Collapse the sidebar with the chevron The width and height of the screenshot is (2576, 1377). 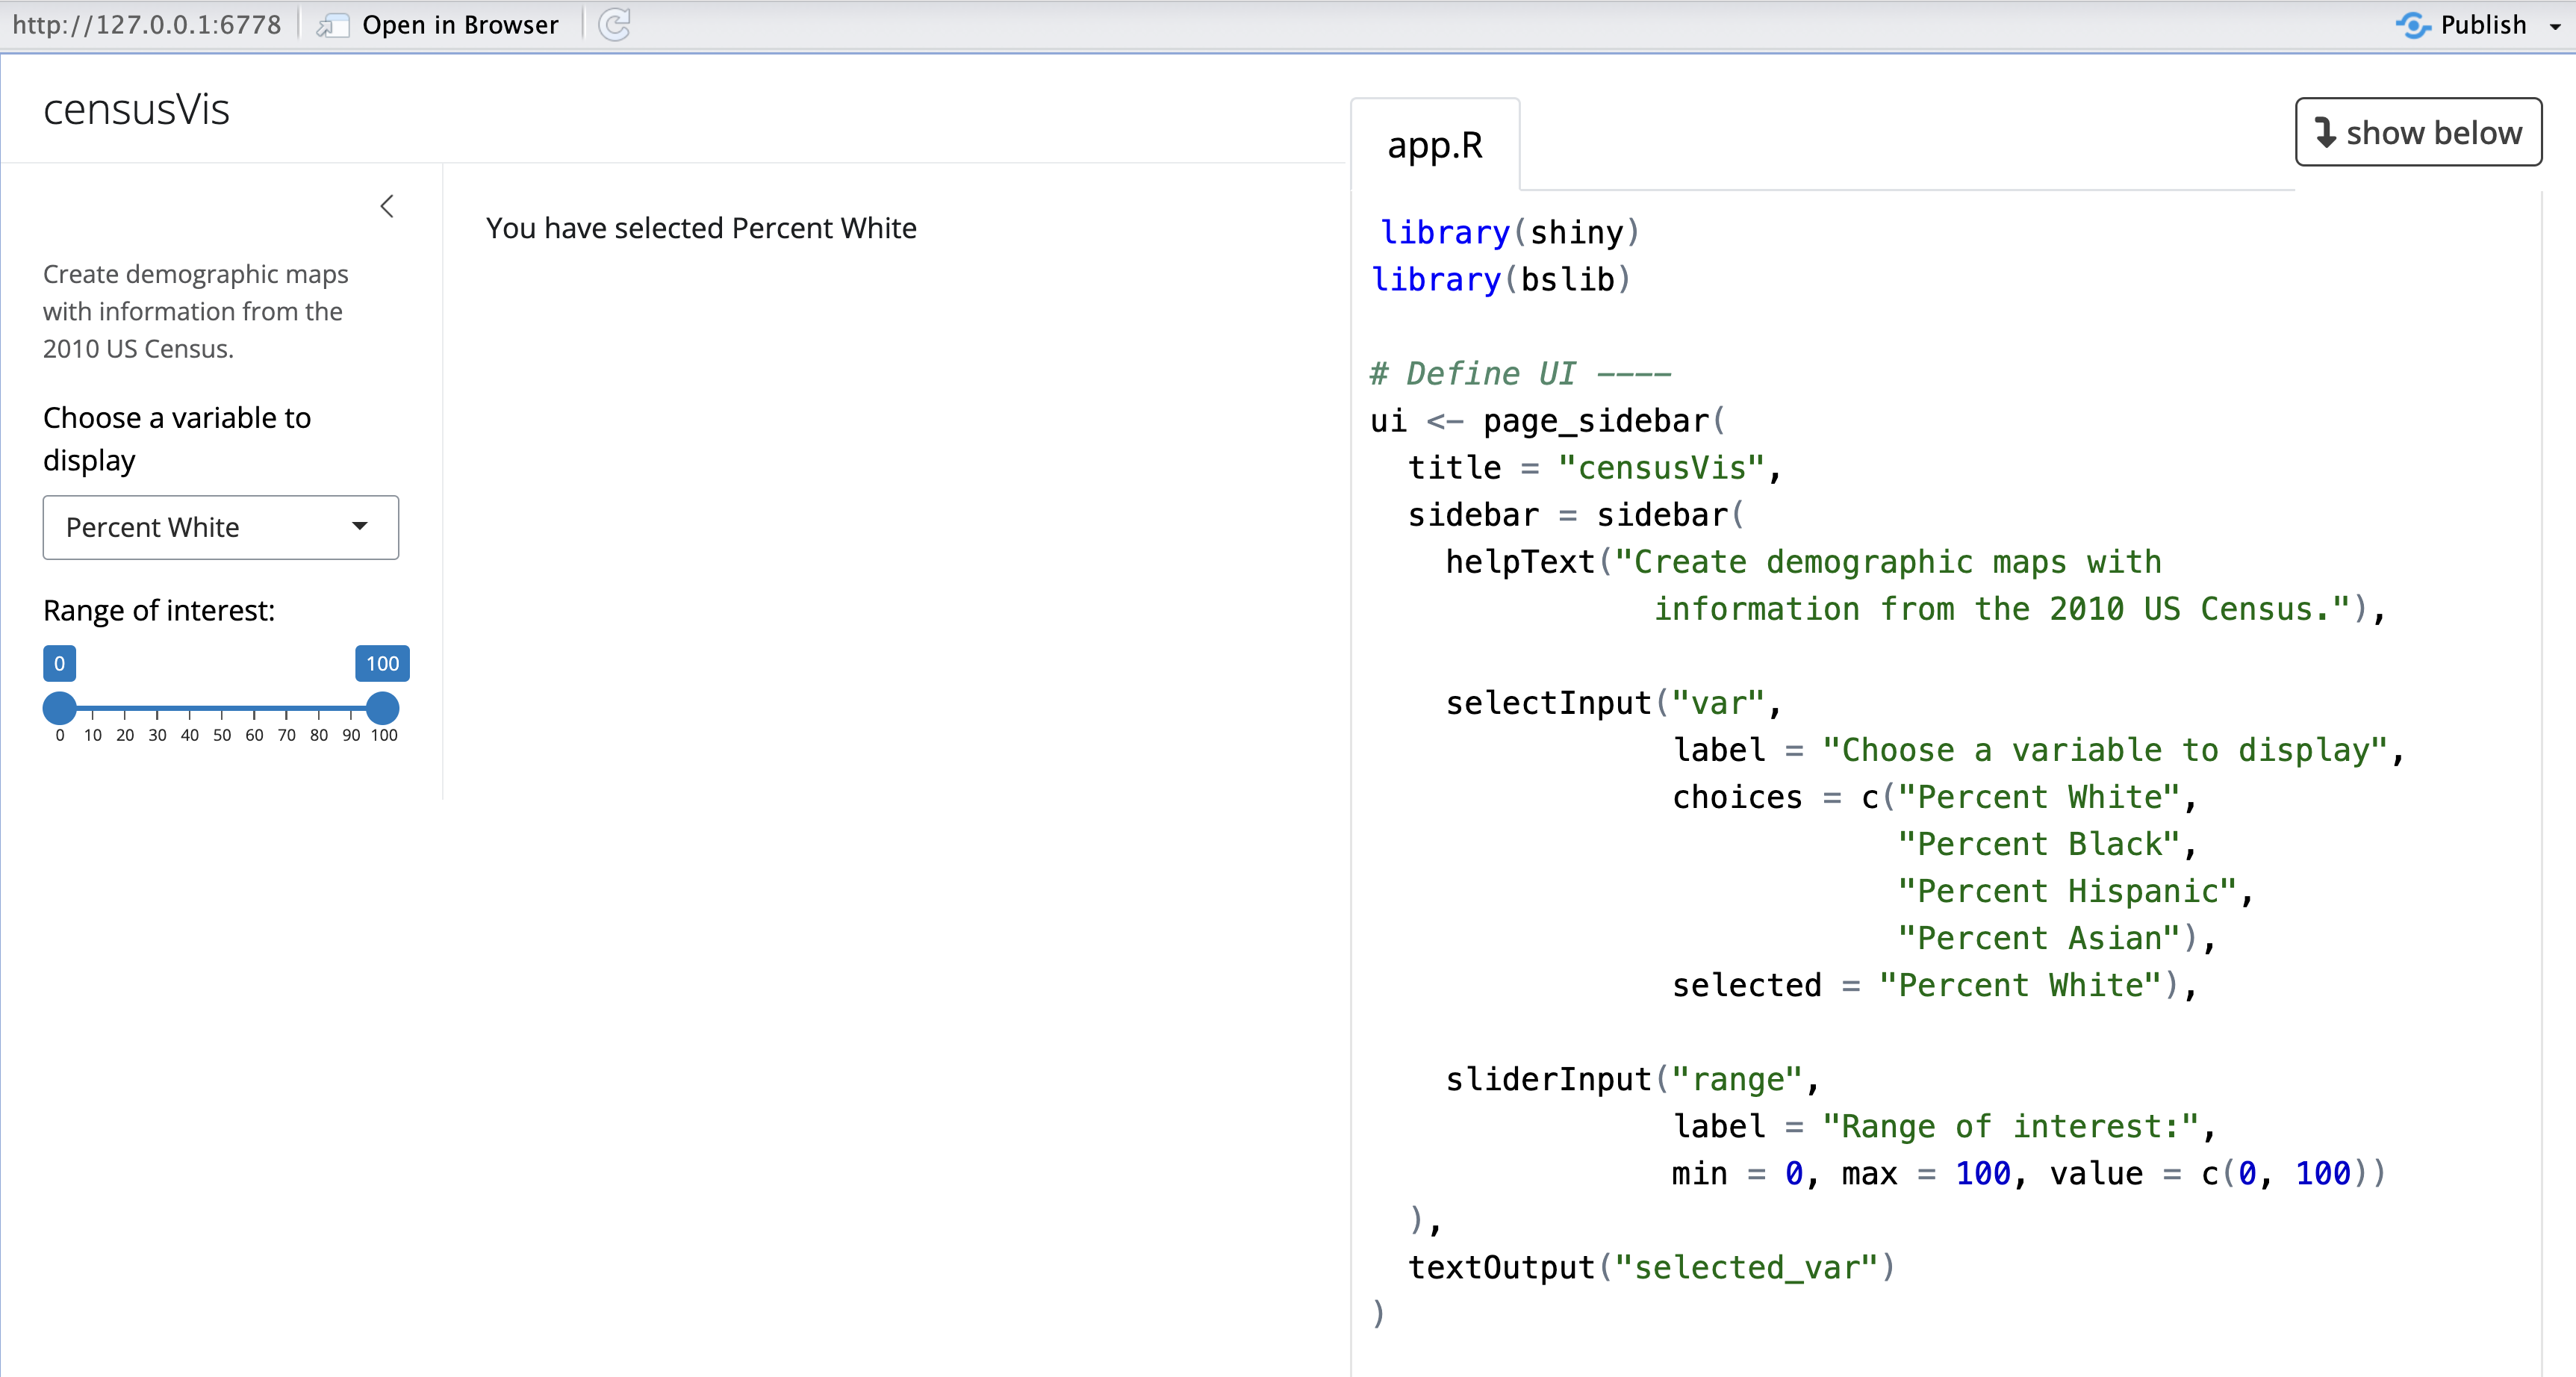click(x=387, y=206)
